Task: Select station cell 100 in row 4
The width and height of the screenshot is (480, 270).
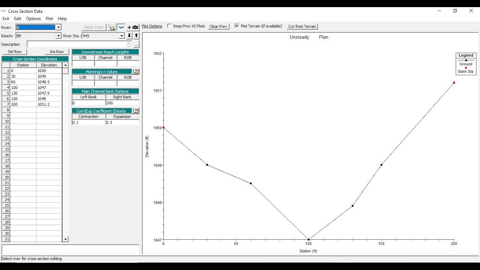Action: (x=23, y=87)
